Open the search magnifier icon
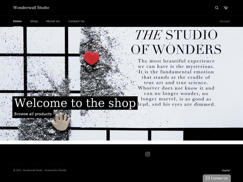This screenshot has height=182, width=243. [217, 8]
